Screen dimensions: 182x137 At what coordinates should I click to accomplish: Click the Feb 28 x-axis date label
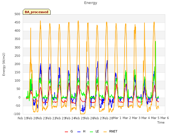108,118
